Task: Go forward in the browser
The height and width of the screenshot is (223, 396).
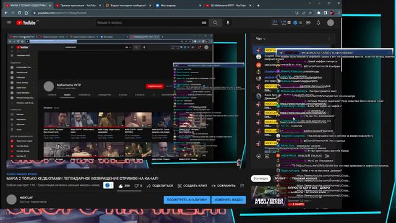Action: (12, 13)
